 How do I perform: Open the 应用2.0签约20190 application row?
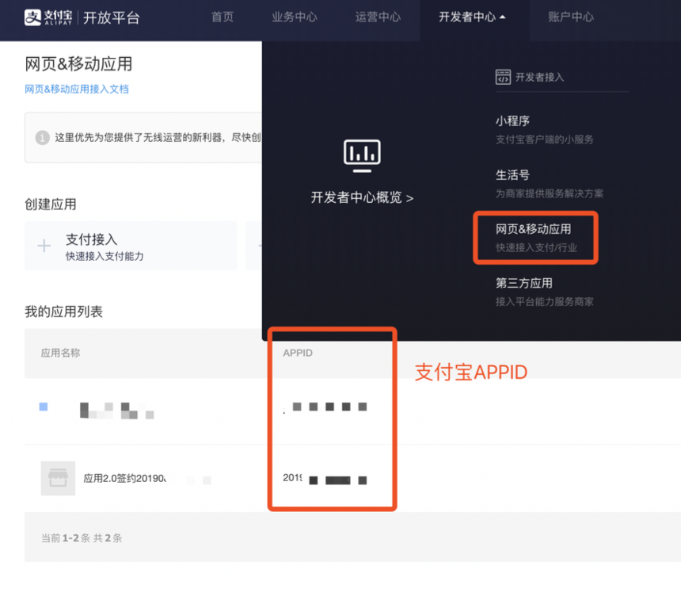point(124,479)
